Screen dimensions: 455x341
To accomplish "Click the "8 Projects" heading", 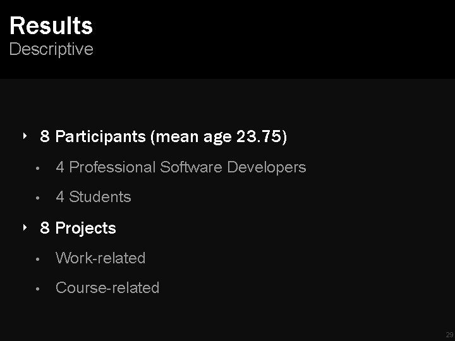I will (x=78, y=228).
